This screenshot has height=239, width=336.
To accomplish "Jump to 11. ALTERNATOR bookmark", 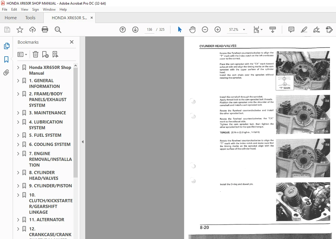I will coord(47,219).
